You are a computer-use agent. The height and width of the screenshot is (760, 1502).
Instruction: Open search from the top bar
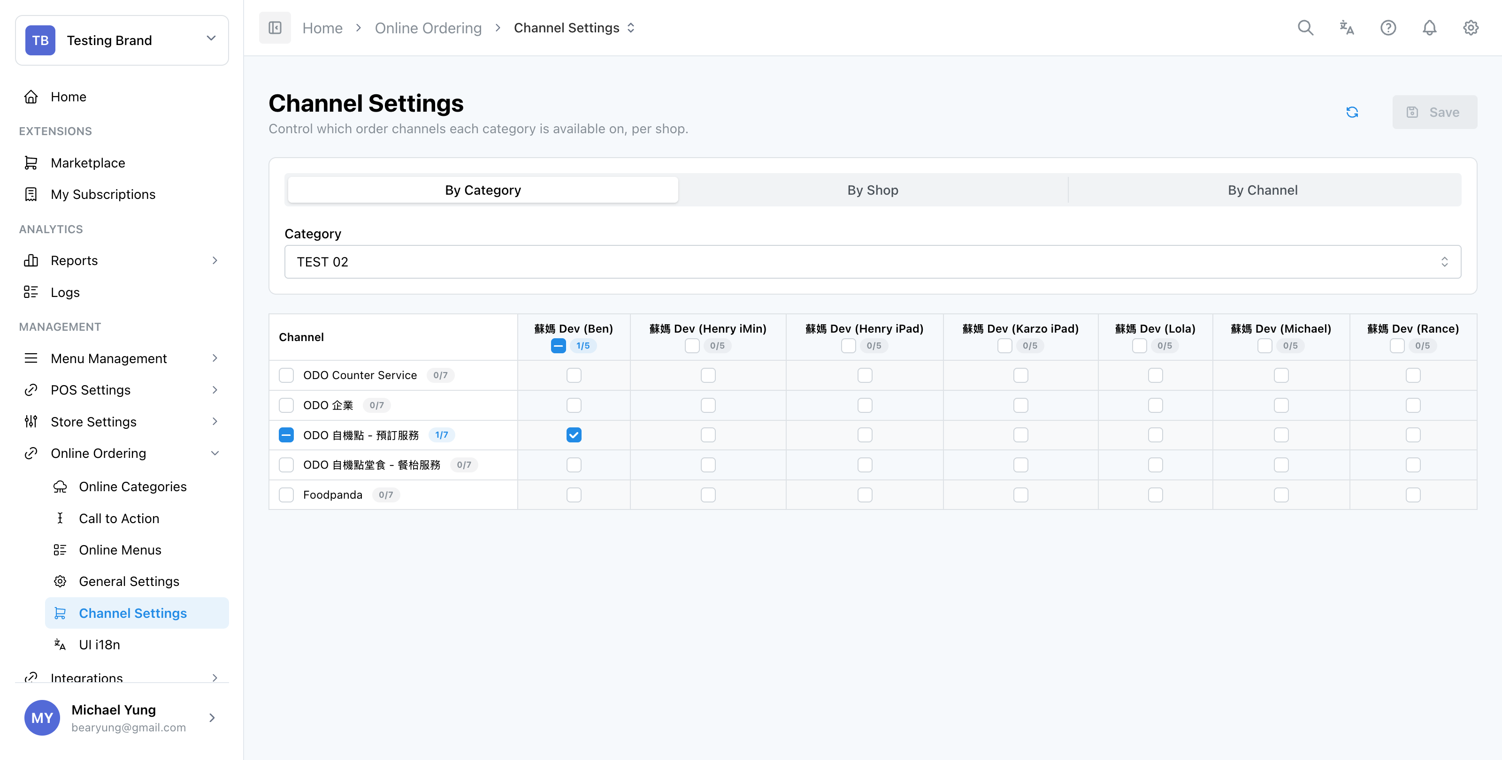coord(1306,27)
